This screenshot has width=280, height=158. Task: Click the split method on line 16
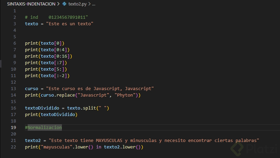[90, 108]
